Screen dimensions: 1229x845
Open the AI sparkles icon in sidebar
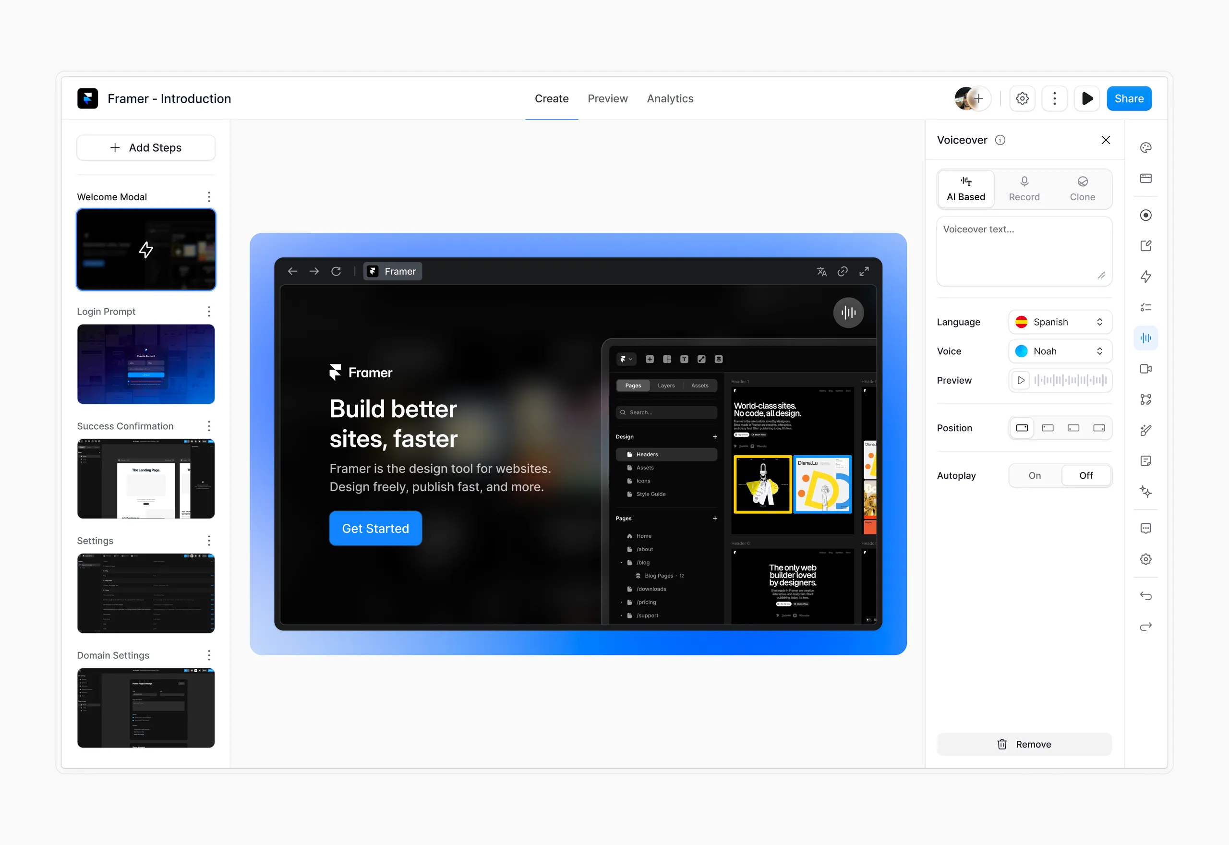click(1145, 491)
